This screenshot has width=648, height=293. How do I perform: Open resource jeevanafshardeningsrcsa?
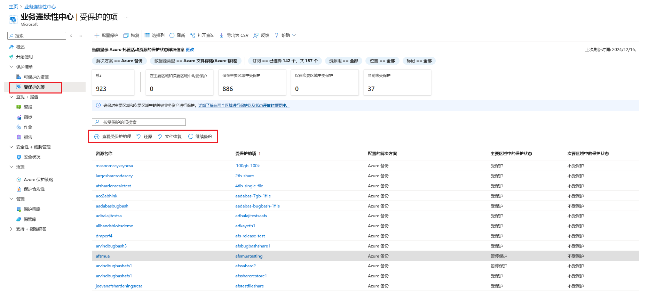click(x=119, y=286)
